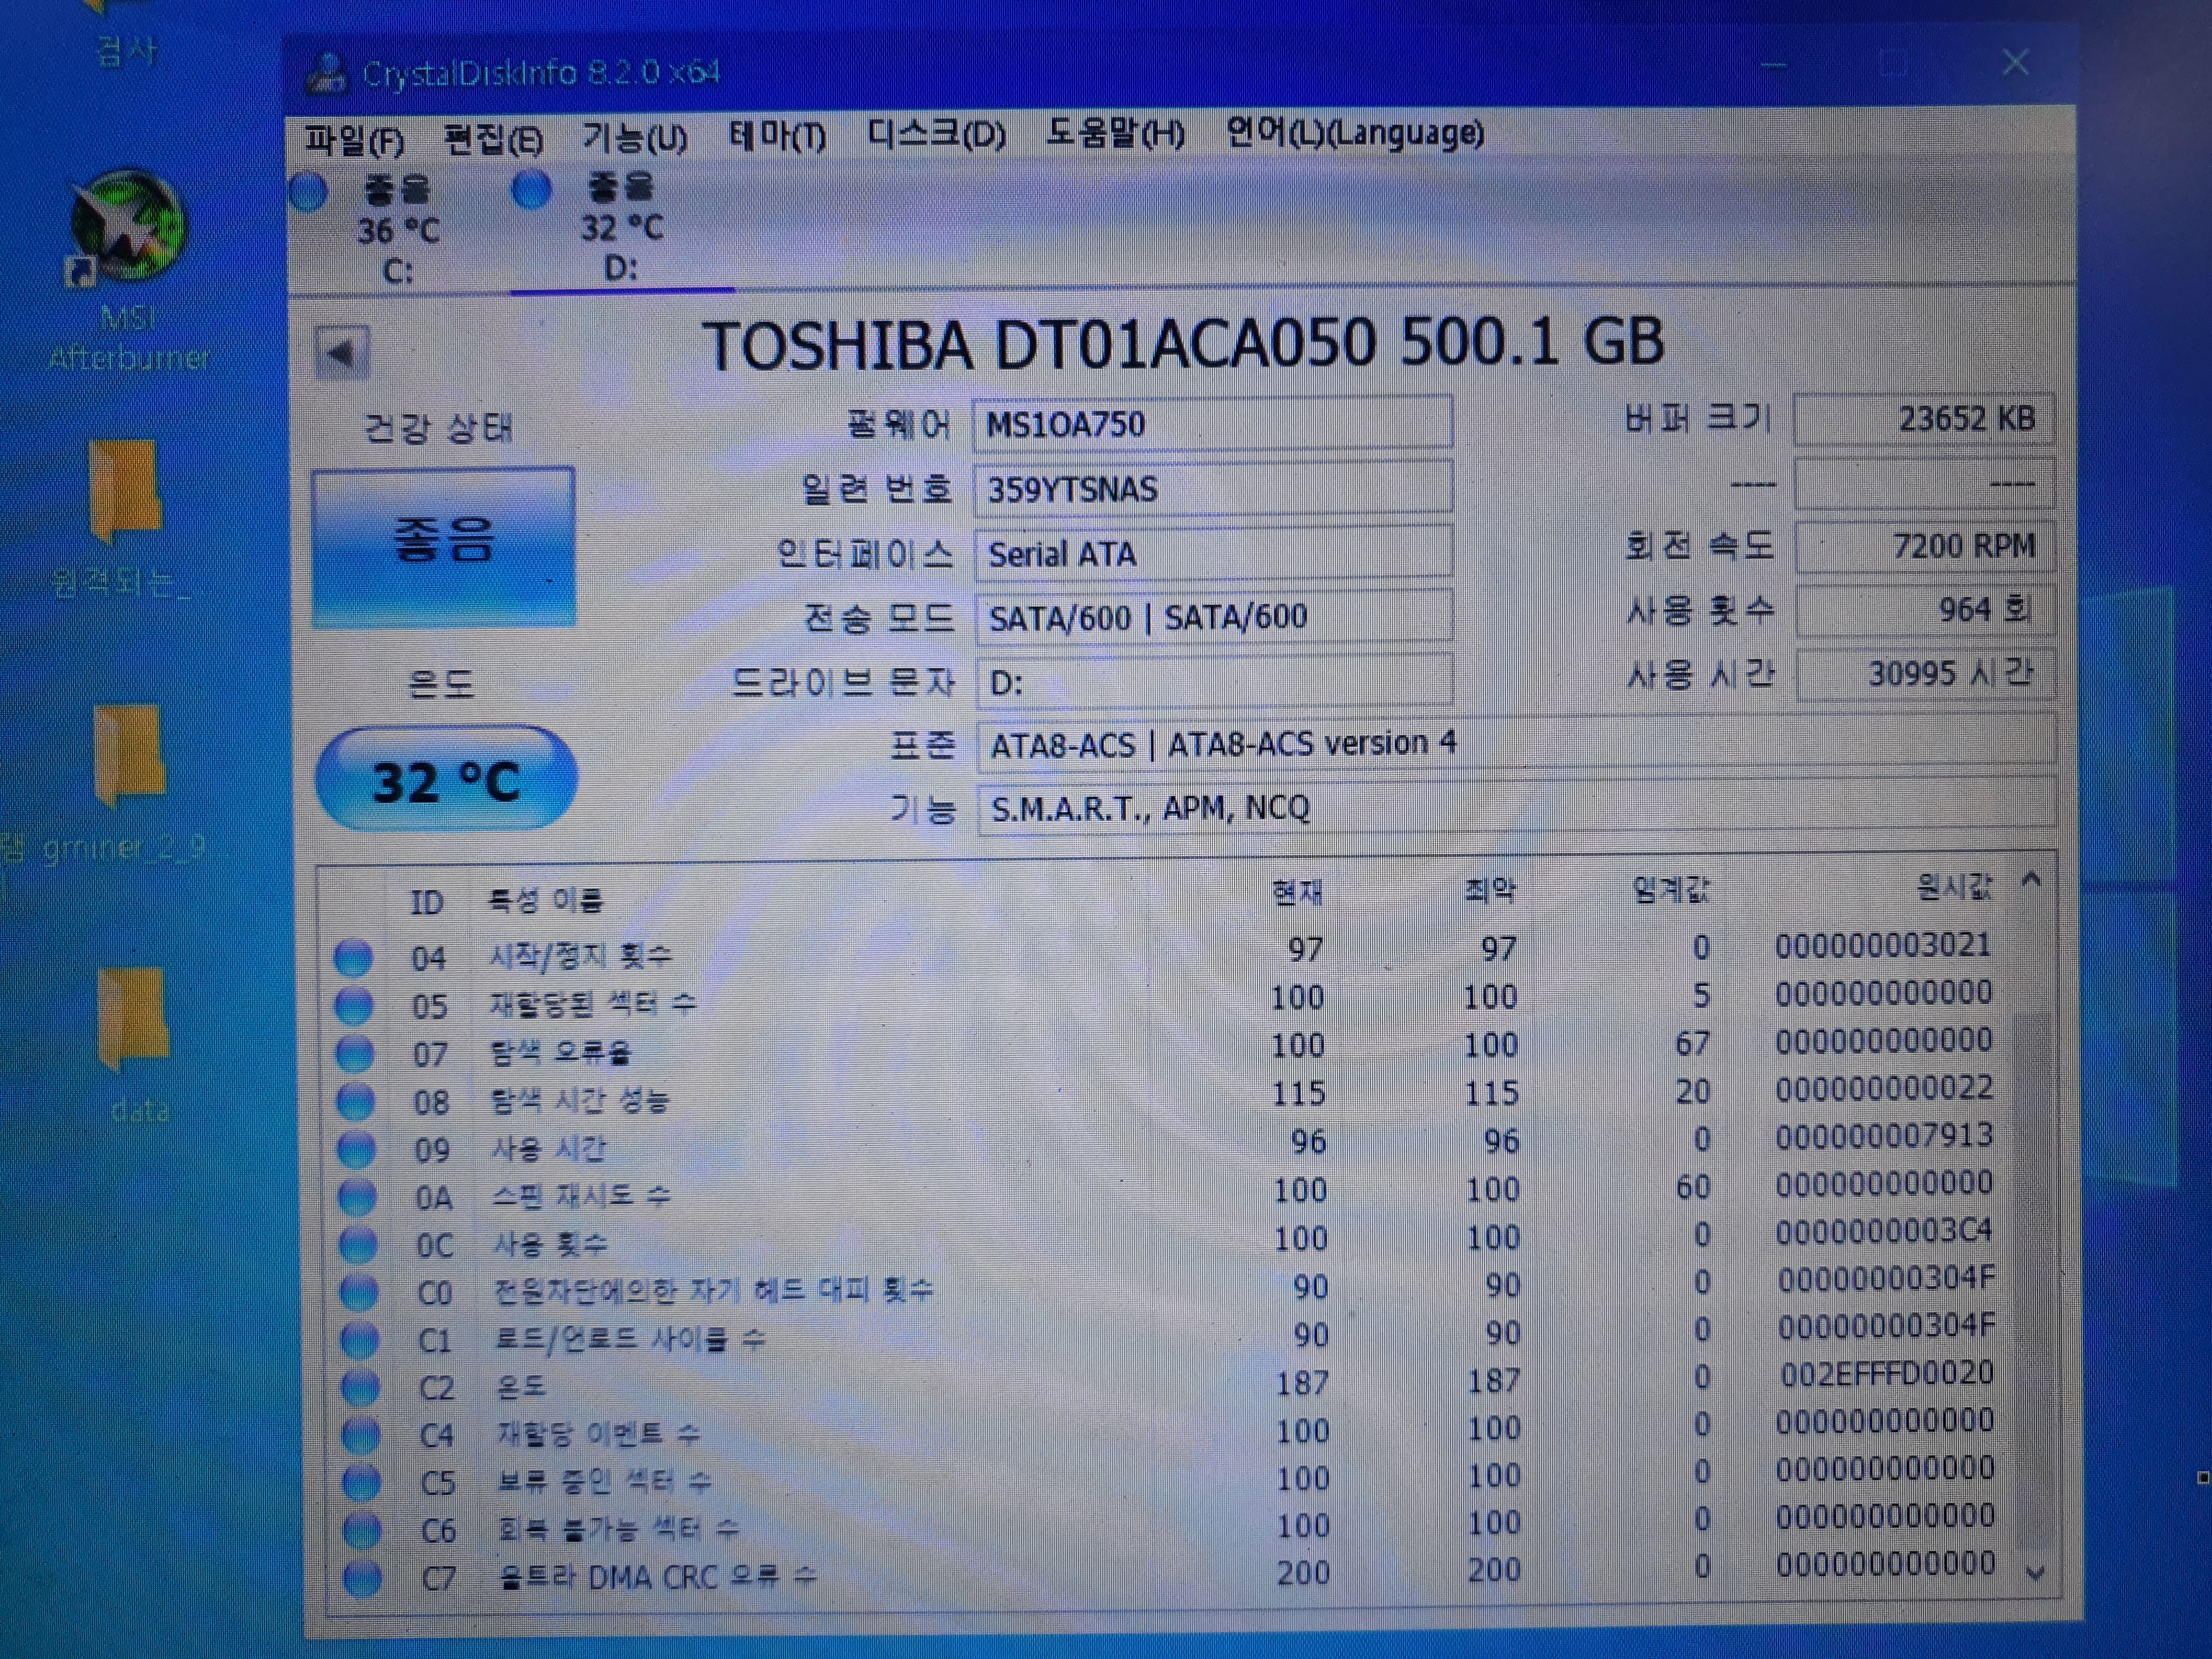The image size is (2212, 1659).
Task: Open the 도움말(H) menu
Action: point(1115,133)
